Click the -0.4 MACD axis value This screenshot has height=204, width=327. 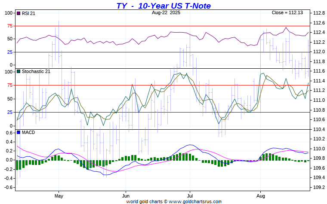click(9, 178)
